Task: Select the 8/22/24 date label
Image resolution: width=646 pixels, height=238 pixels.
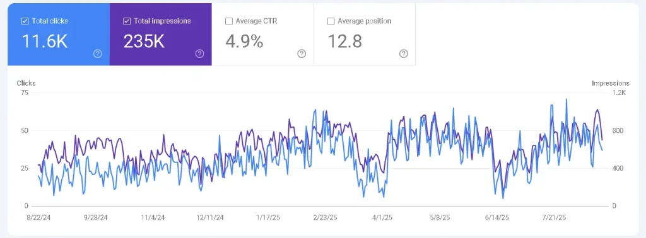Action: (x=38, y=217)
